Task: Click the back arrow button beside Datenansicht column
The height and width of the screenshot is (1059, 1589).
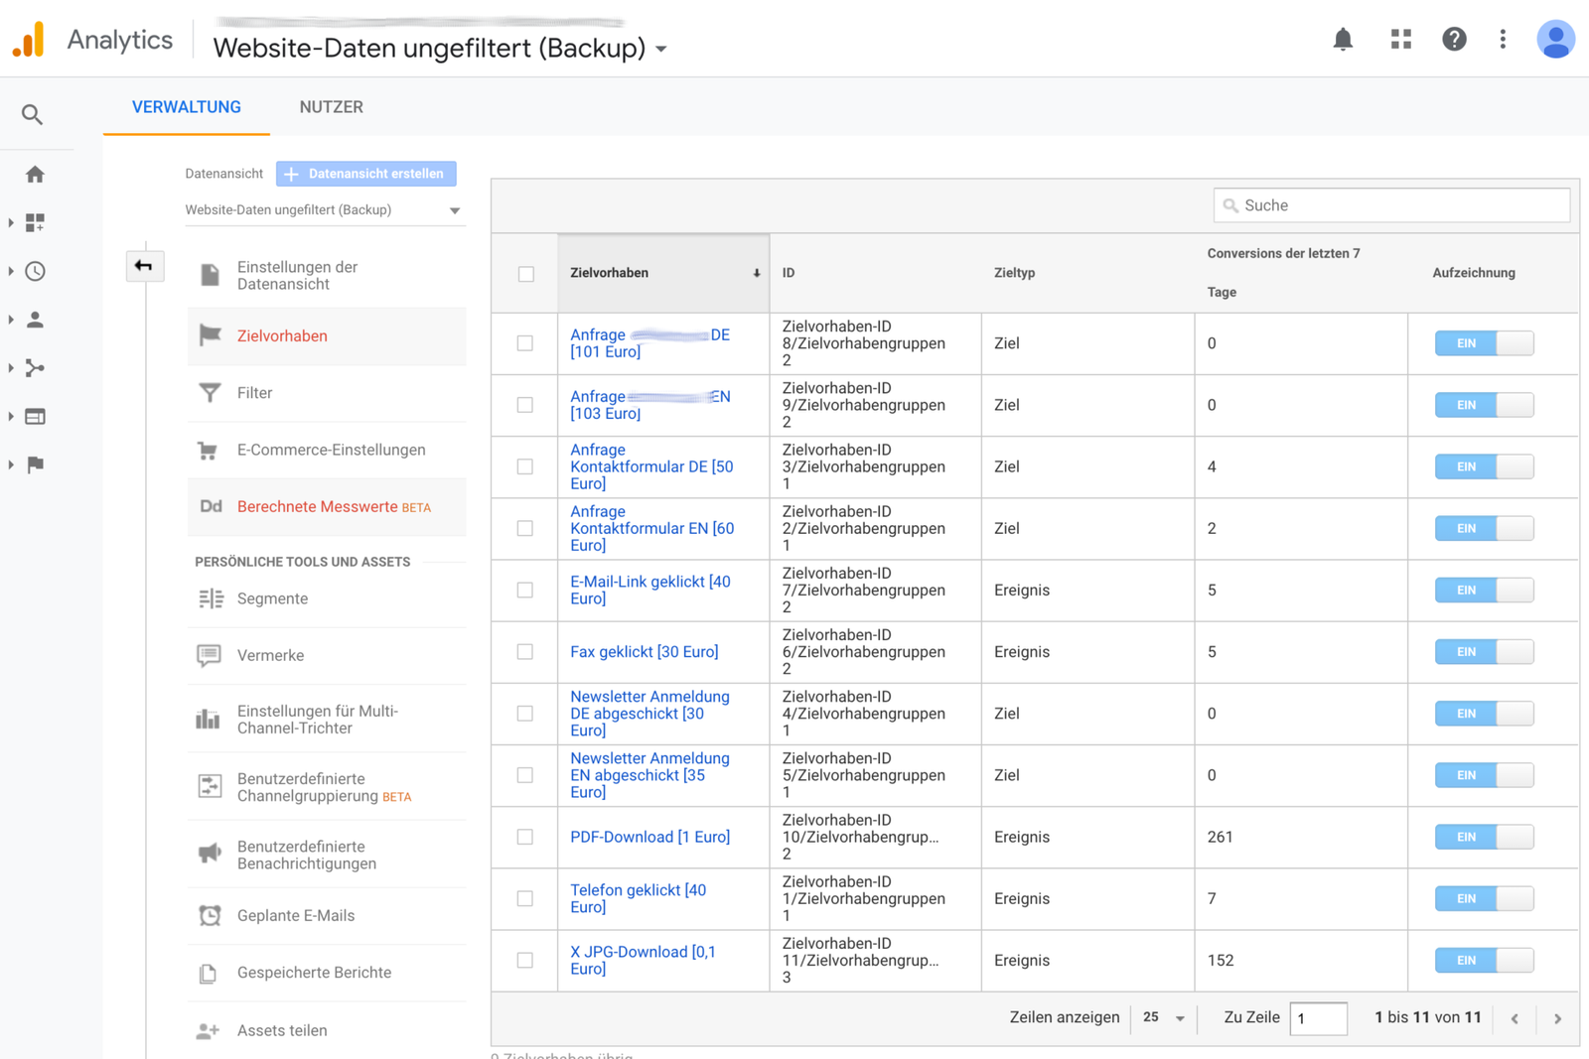Action: click(x=144, y=266)
